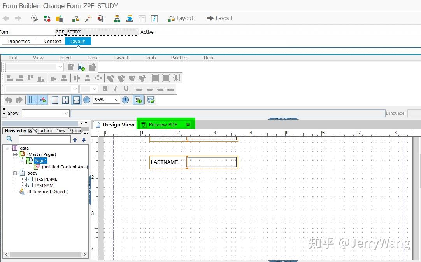Image resolution: width=421 pixels, height=262 pixels.
Task: Toggle bold text formatting
Action: coord(104,88)
